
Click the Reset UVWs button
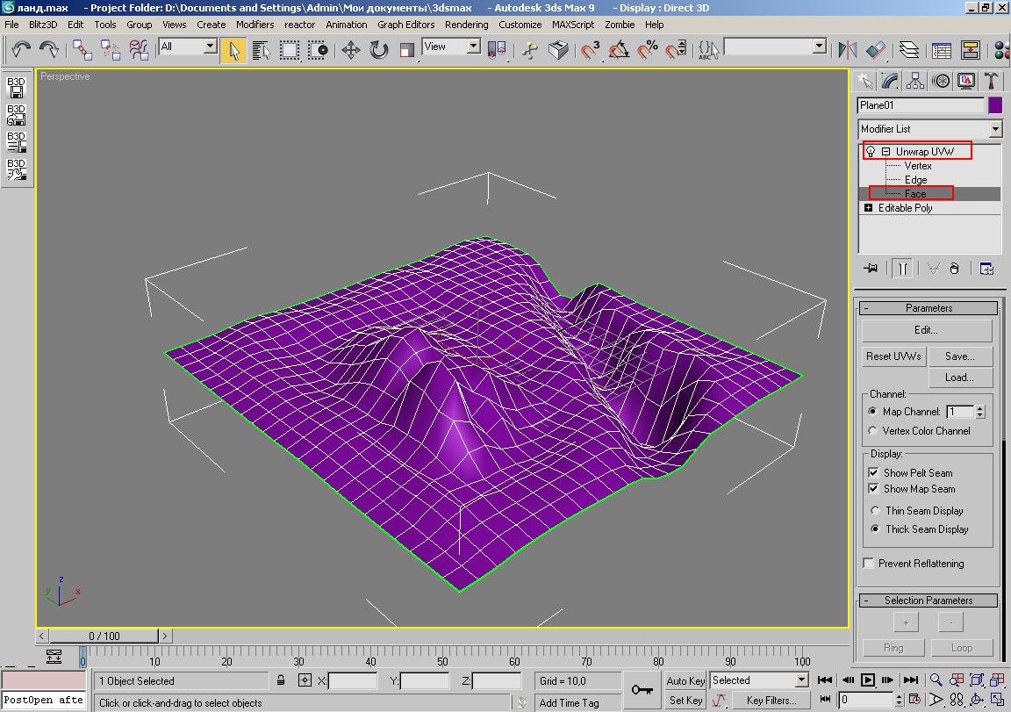point(893,356)
